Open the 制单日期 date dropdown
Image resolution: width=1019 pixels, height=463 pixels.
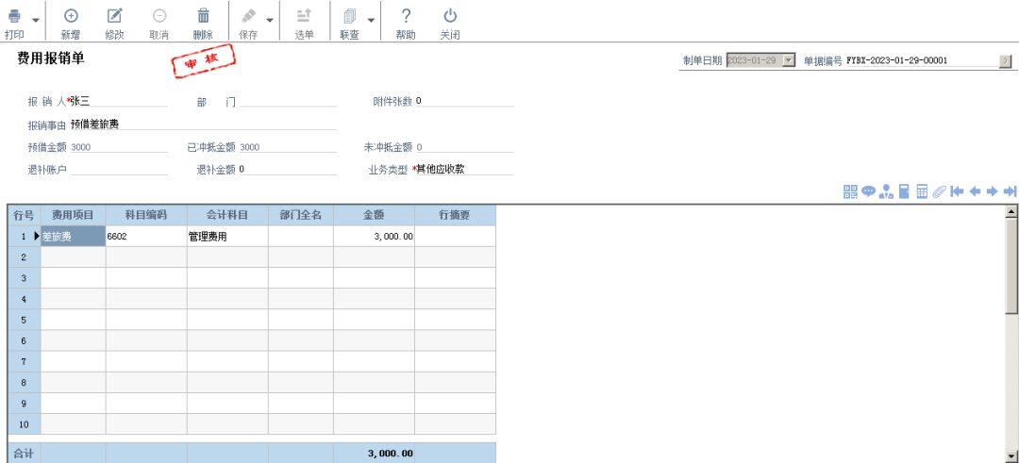click(789, 60)
